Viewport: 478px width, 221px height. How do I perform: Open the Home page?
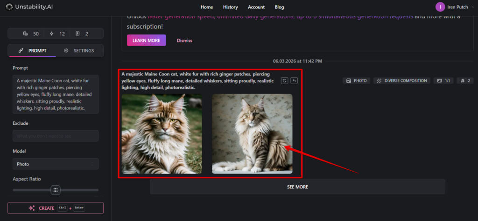tap(207, 7)
